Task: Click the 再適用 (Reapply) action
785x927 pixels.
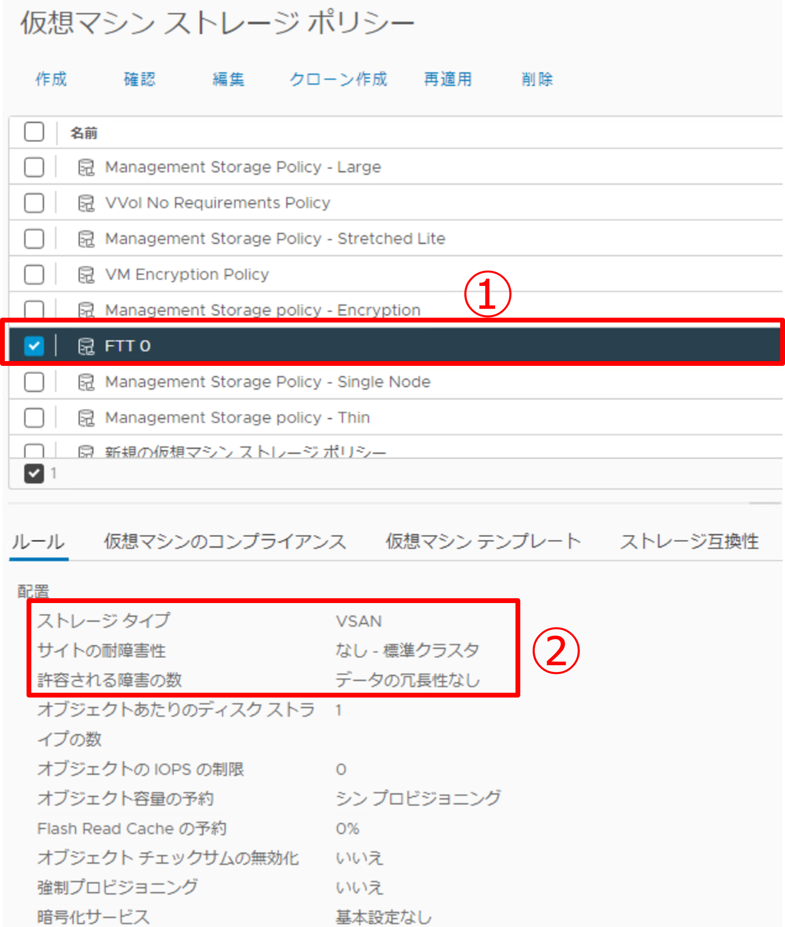Action: [x=448, y=79]
